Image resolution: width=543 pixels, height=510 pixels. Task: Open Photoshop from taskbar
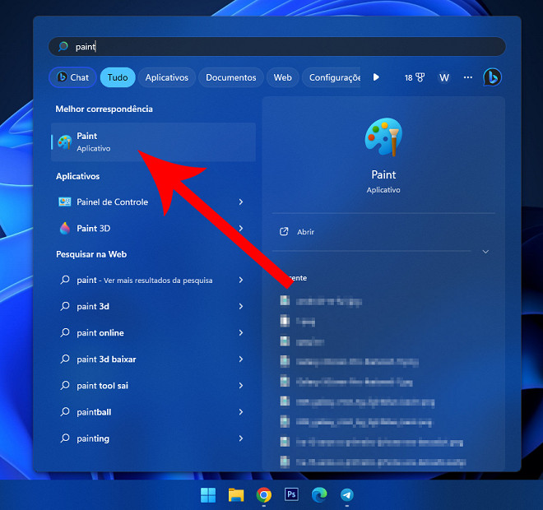291,494
